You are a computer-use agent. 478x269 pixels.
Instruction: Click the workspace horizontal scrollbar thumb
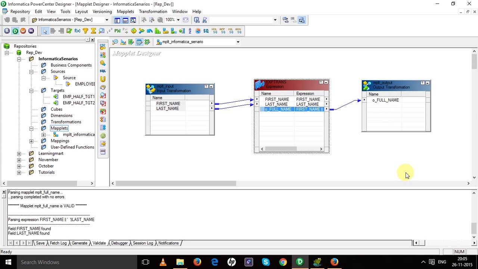tap(176, 183)
